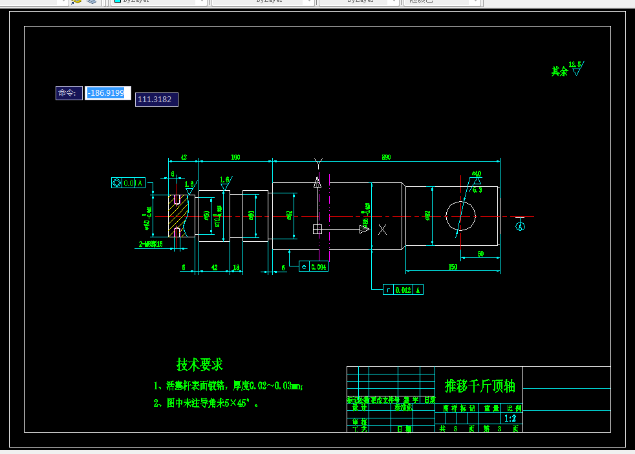Screen dimensions: 635x454
Task: Select the 其余 12.5 roughness note
Action: pyautogui.click(x=568, y=69)
